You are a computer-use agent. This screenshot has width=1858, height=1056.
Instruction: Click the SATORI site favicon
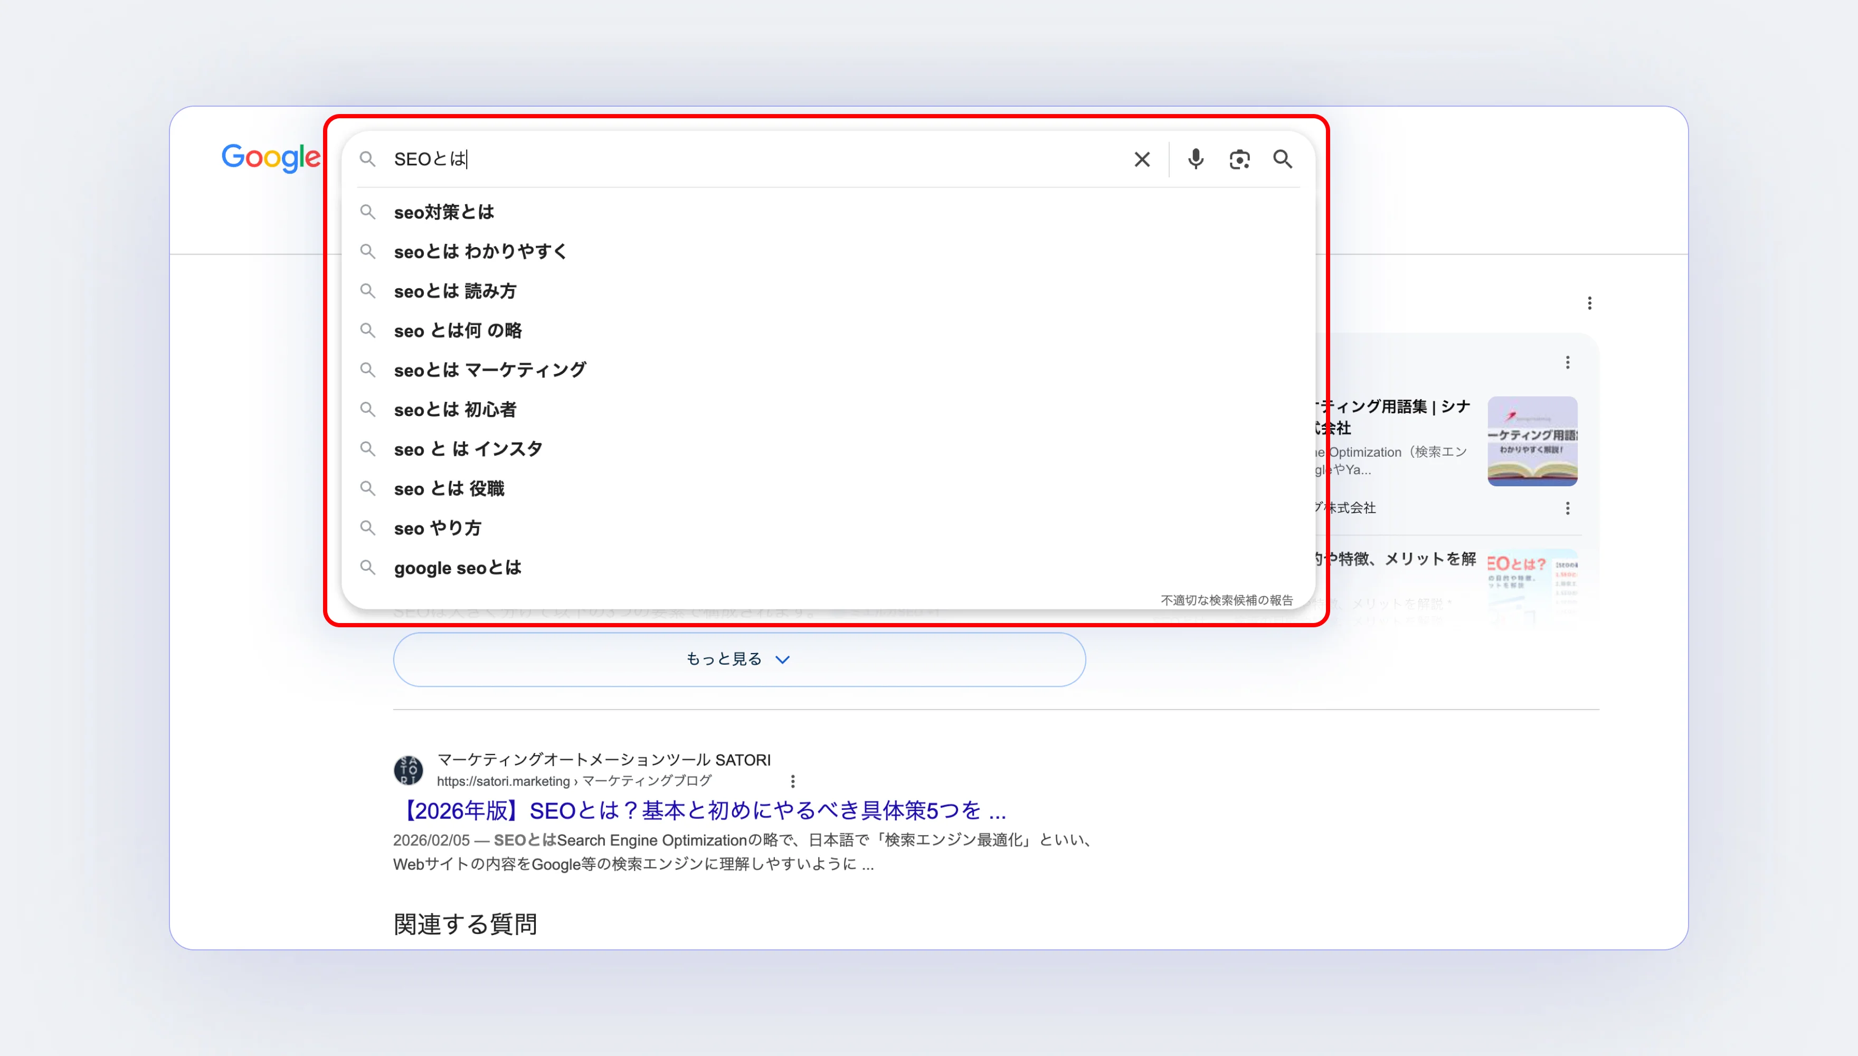coord(408,770)
